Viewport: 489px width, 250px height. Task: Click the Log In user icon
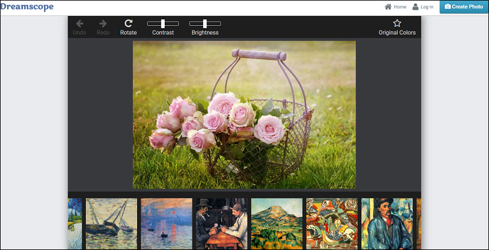415,7
